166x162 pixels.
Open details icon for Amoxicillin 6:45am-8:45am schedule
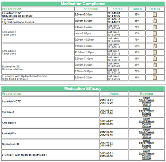point(155,27)
